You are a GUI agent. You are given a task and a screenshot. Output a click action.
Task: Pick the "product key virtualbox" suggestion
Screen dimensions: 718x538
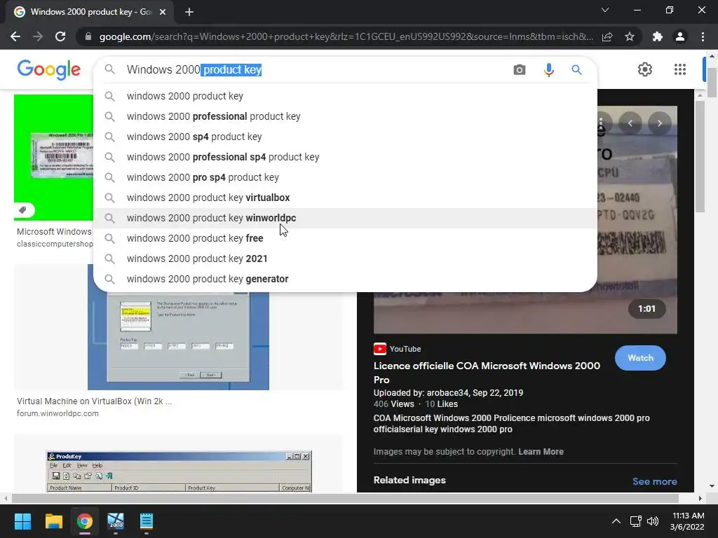pos(345,198)
